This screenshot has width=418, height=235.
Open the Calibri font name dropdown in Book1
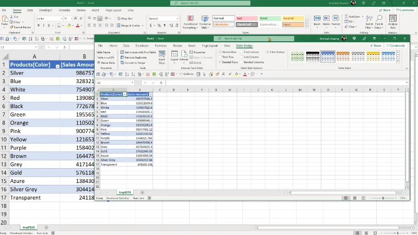click(x=61, y=19)
